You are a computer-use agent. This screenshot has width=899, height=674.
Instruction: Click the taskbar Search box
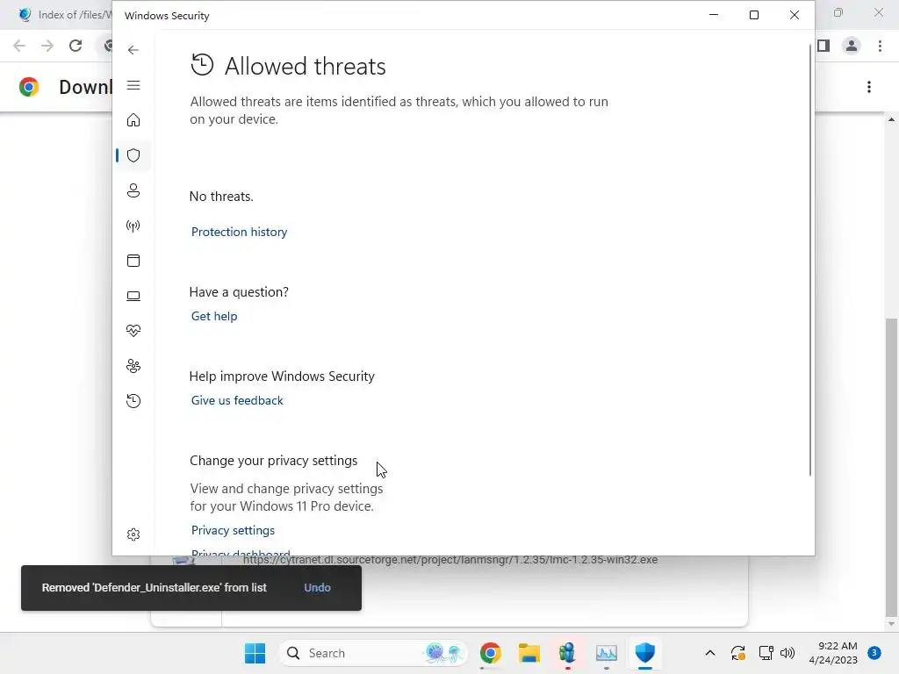pyautogui.click(x=373, y=653)
